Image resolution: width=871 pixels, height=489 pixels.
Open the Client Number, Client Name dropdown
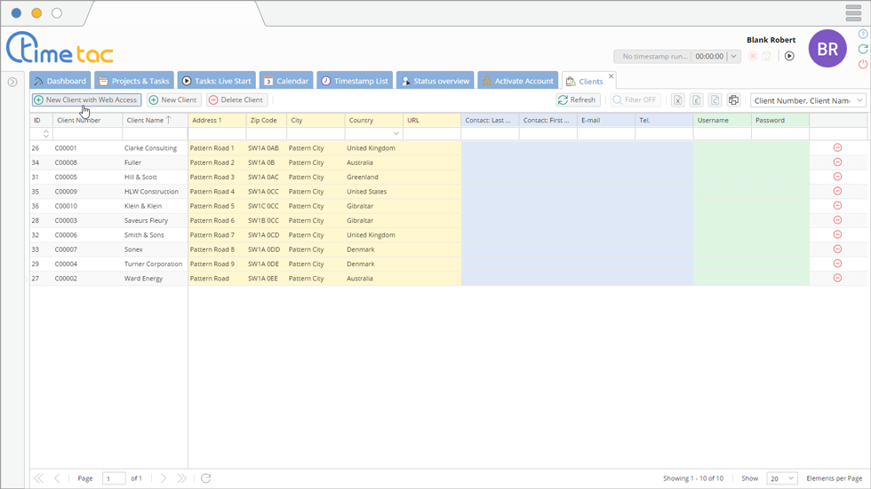(x=808, y=100)
